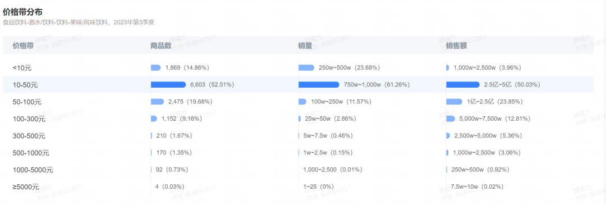This screenshot has height=205, width=606.
Task: Select the 10-50元 price band row
Action: pyautogui.click(x=298, y=85)
